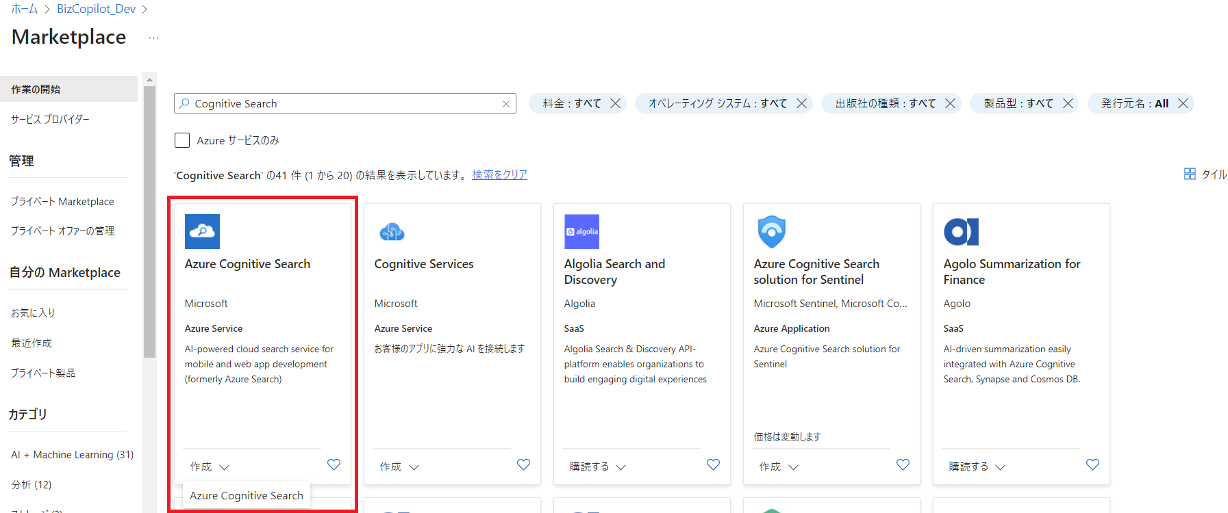Remove the オペレーティング システム filter
This screenshot has height=513, width=1228.
pyautogui.click(x=801, y=103)
